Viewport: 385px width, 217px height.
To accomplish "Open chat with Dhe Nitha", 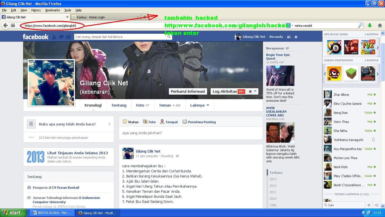I will [350, 131].
